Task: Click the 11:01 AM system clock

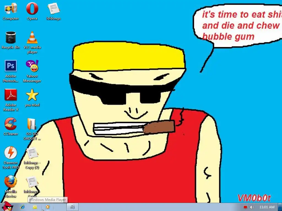Action: tap(267, 207)
